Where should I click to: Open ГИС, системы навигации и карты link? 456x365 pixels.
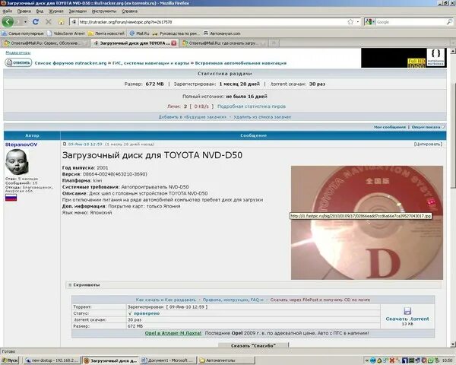(x=150, y=63)
